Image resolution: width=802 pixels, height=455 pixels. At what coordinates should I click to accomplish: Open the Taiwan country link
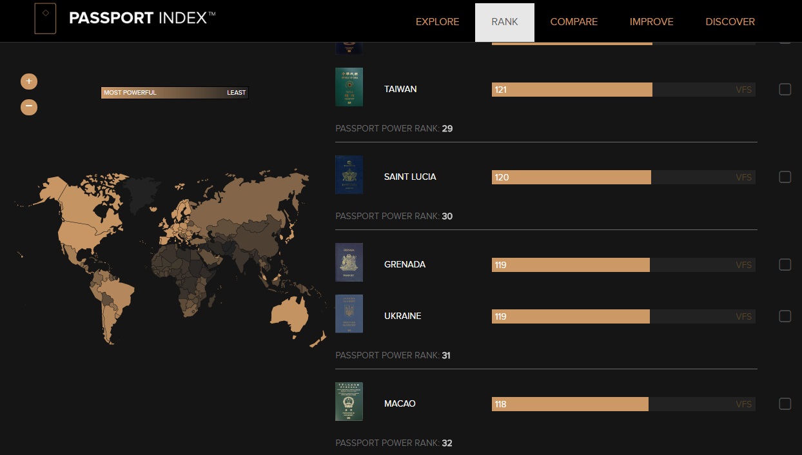(400, 89)
